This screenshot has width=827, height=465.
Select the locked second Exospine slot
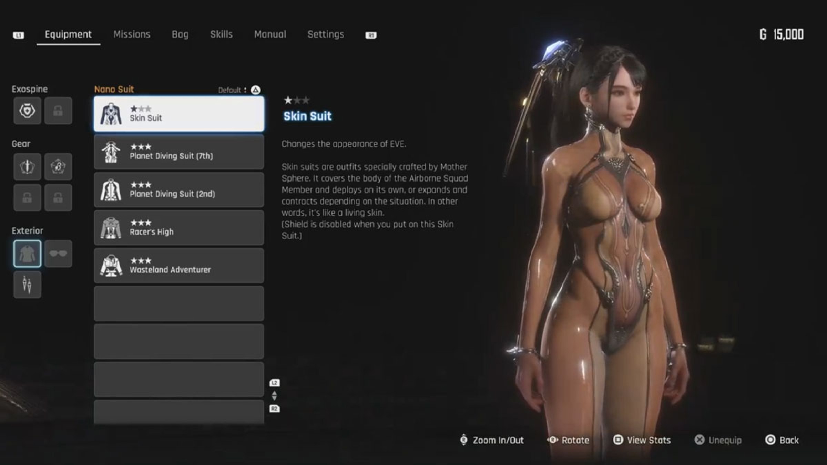tap(58, 111)
